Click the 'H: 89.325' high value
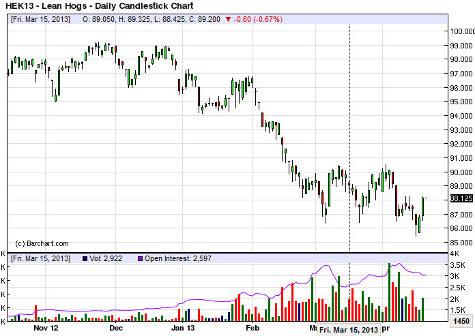Screen dimensions: 475x336 tap(134, 19)
